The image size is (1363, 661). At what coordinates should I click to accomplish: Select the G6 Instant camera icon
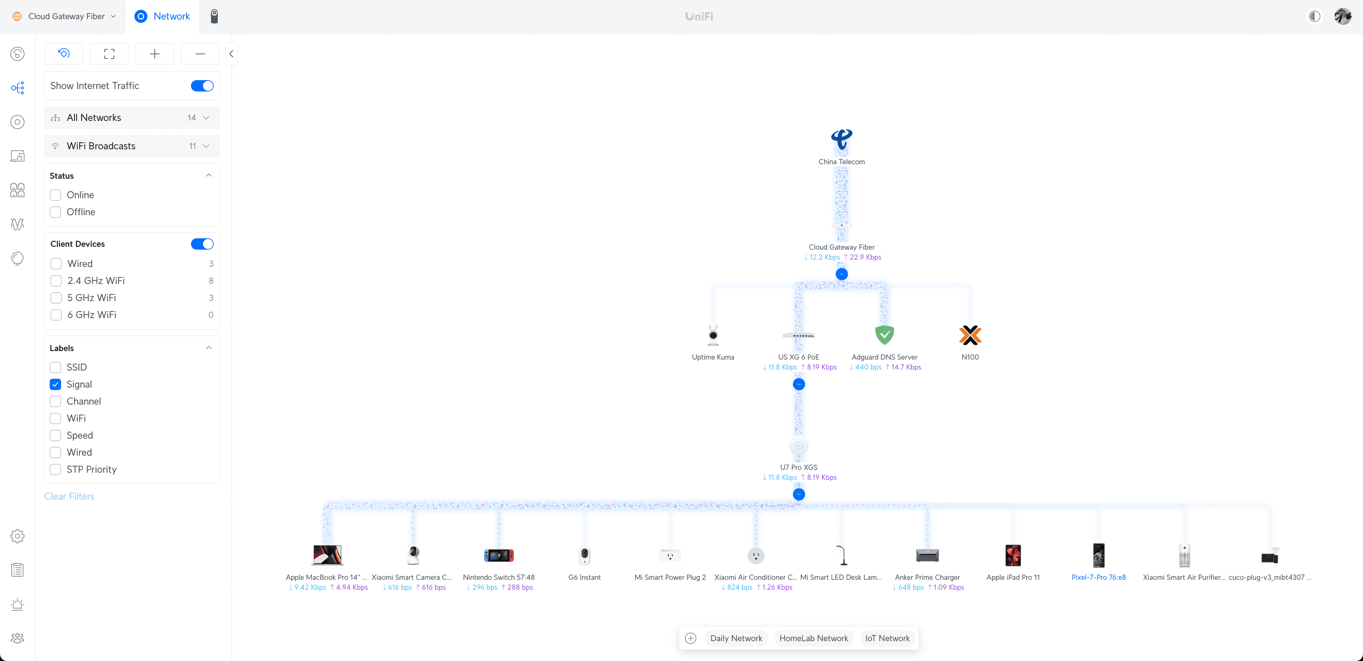pyautogui.click(x=585, y=555)
